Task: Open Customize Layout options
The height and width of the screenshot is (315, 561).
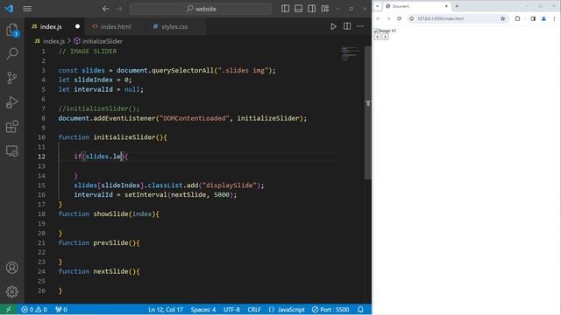Action: pyautogui.click(x=325, y=9)
